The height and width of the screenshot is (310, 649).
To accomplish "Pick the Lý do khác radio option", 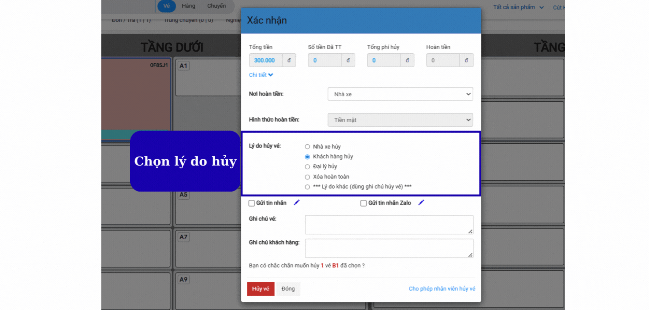I will click(x=307, y=187).
